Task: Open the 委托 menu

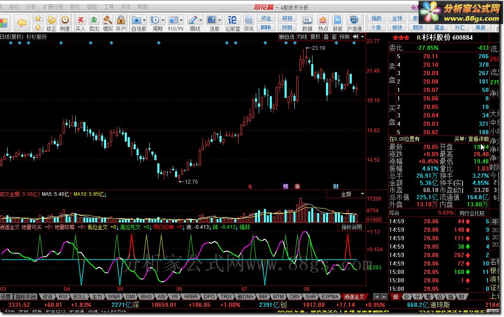Action: click(x=75, y=7)
